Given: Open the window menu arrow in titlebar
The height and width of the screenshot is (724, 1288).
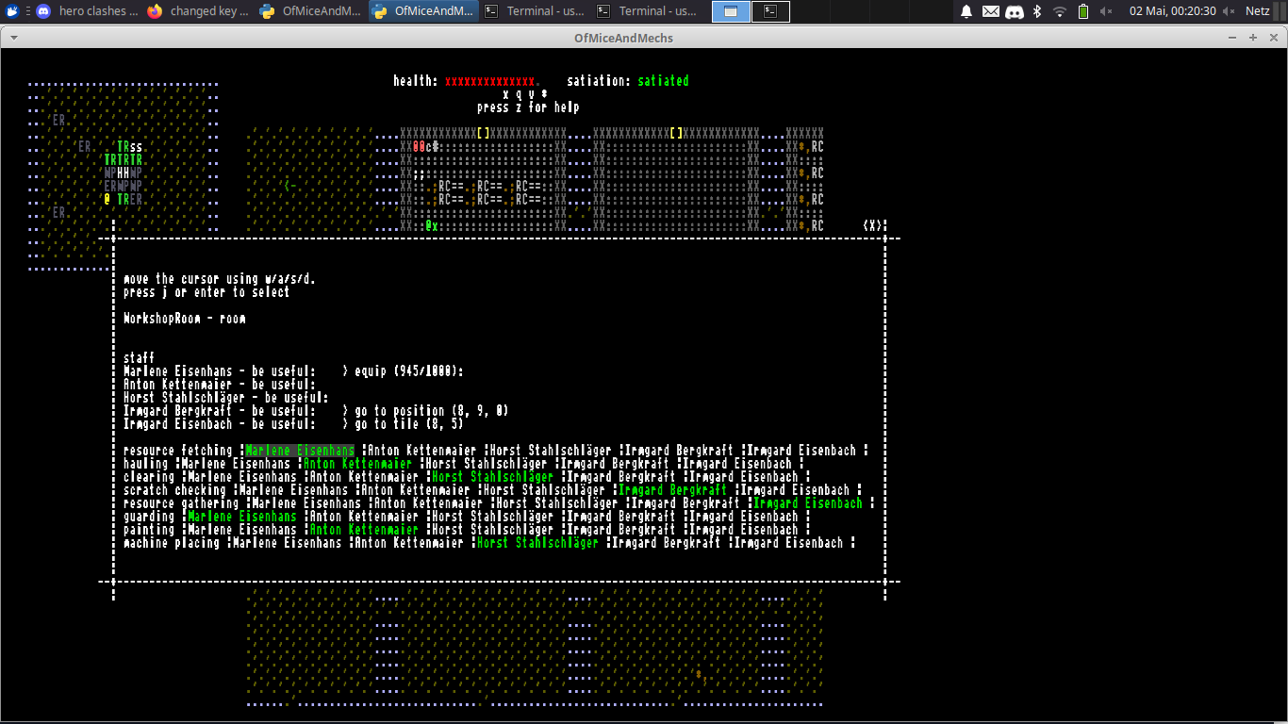Looking at the screenshot, I should [12, 38].
